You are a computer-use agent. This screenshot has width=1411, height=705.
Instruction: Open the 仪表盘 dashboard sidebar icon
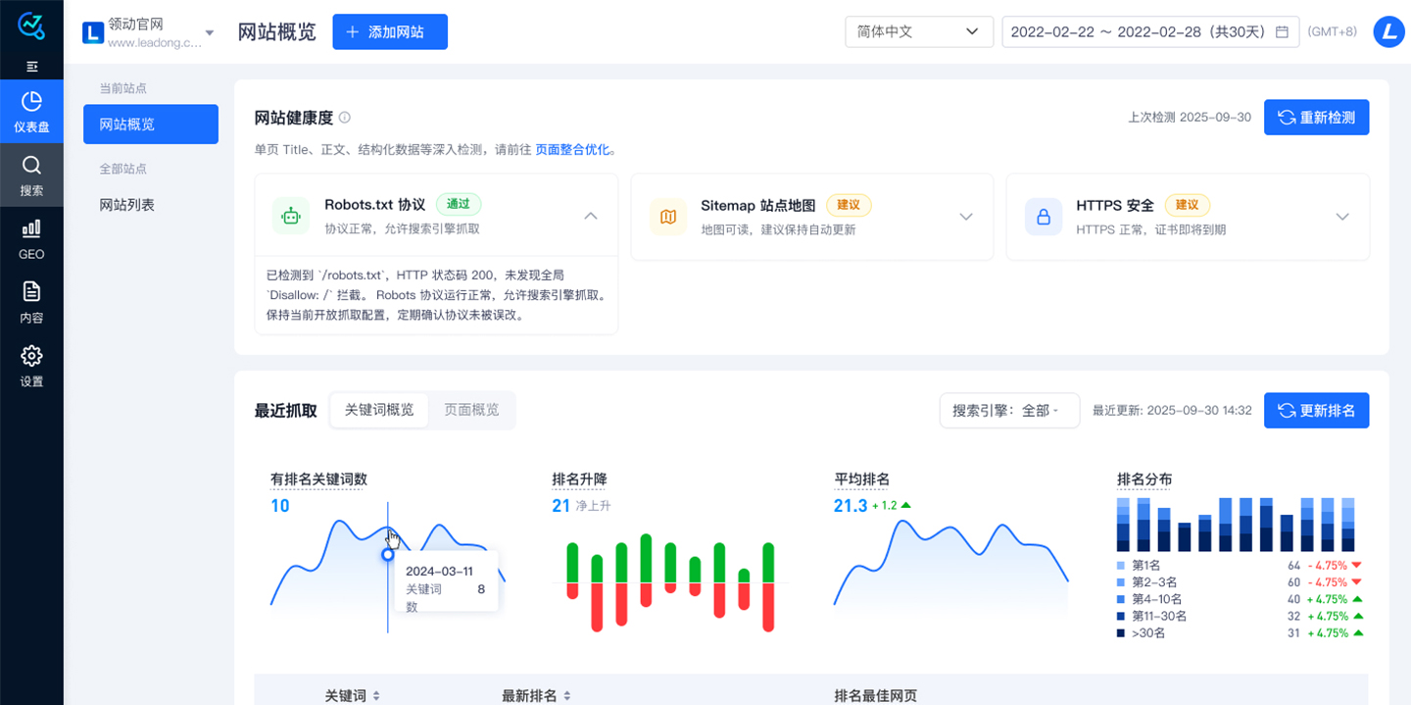tap(31, 112)
